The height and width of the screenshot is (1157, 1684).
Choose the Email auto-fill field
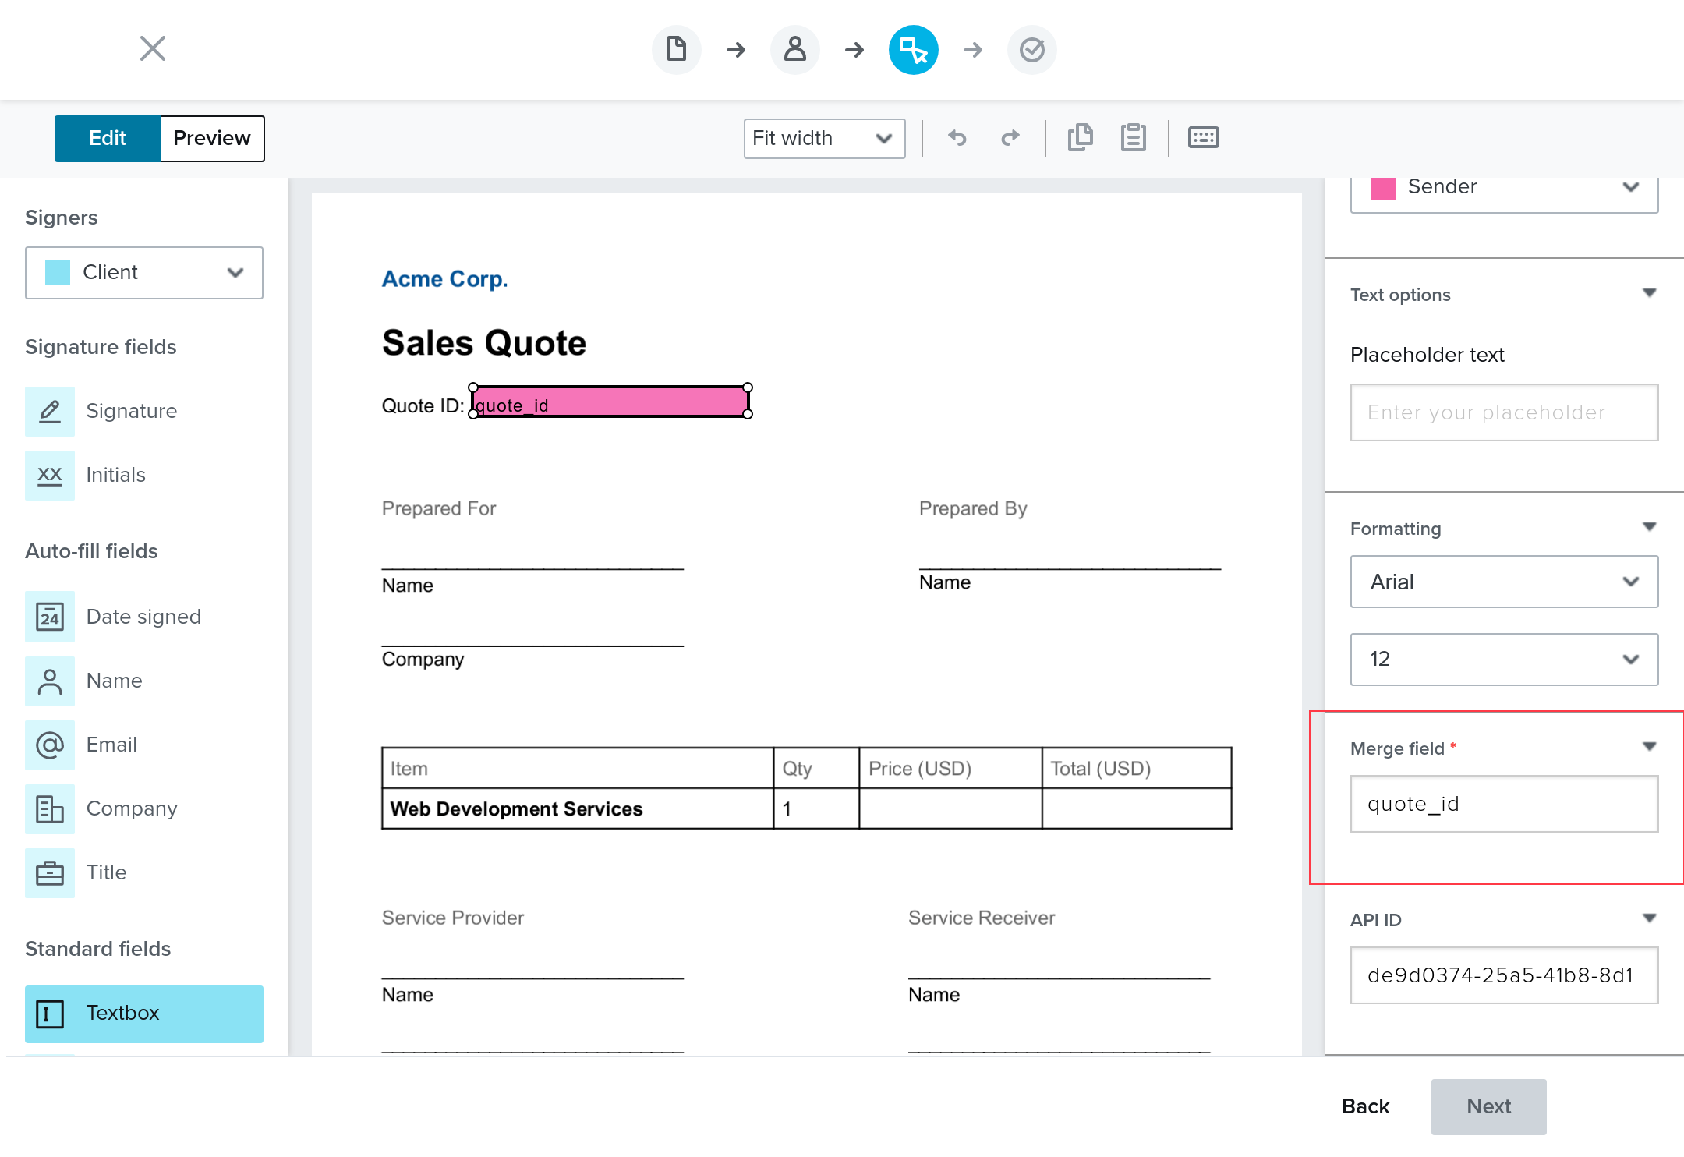(111, 745)
